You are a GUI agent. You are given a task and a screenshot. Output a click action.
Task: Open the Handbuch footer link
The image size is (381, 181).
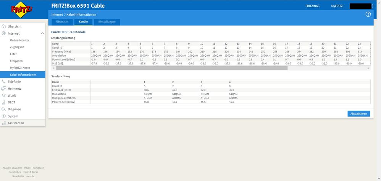pyautogui.click(x=39, y=168)
